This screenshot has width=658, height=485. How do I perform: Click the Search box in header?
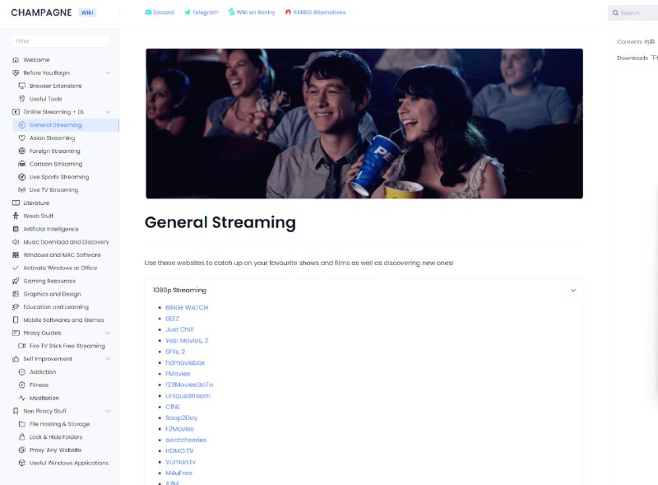633,13
